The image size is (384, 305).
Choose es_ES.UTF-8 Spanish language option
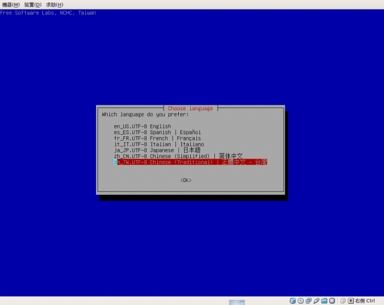[x=157, y=132]
